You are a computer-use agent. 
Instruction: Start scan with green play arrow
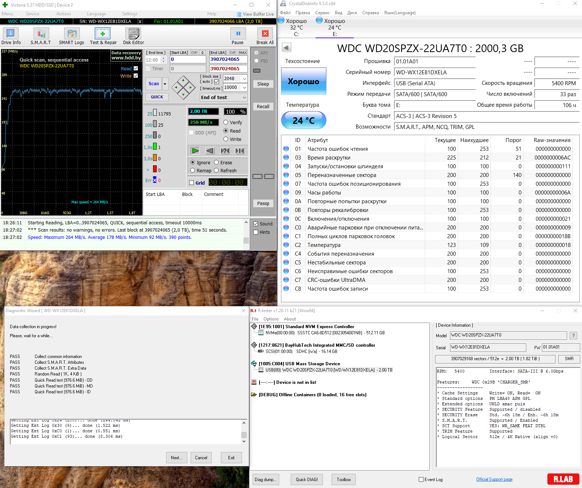(x=195, y=151)
